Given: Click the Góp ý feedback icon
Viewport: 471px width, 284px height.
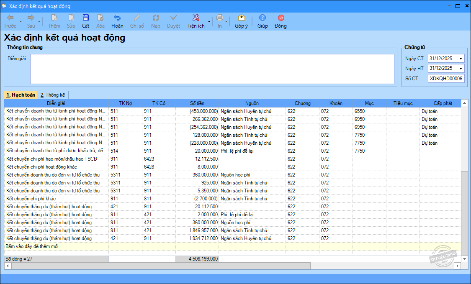Looking at the screenshot, I should pos(241,18).
